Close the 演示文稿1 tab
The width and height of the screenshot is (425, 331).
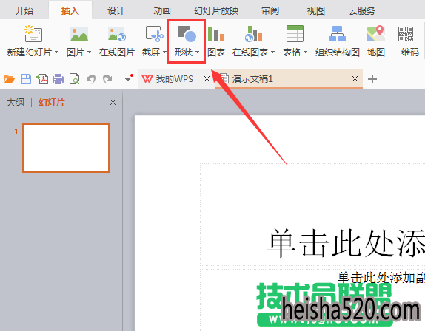355,79
